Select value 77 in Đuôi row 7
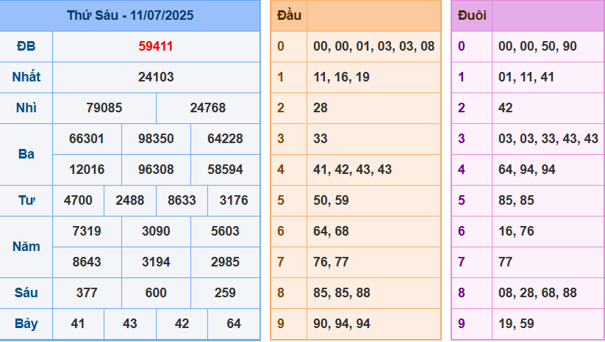The height and width of the screenshot is (342, 605). tap(506, 262)
